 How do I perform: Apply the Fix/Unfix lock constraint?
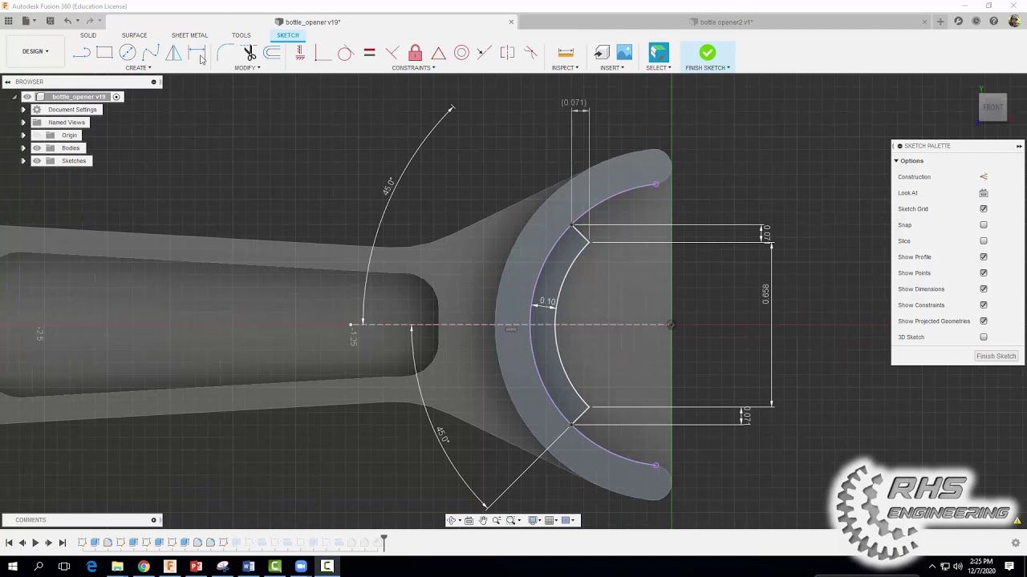(x=415, y=53)
